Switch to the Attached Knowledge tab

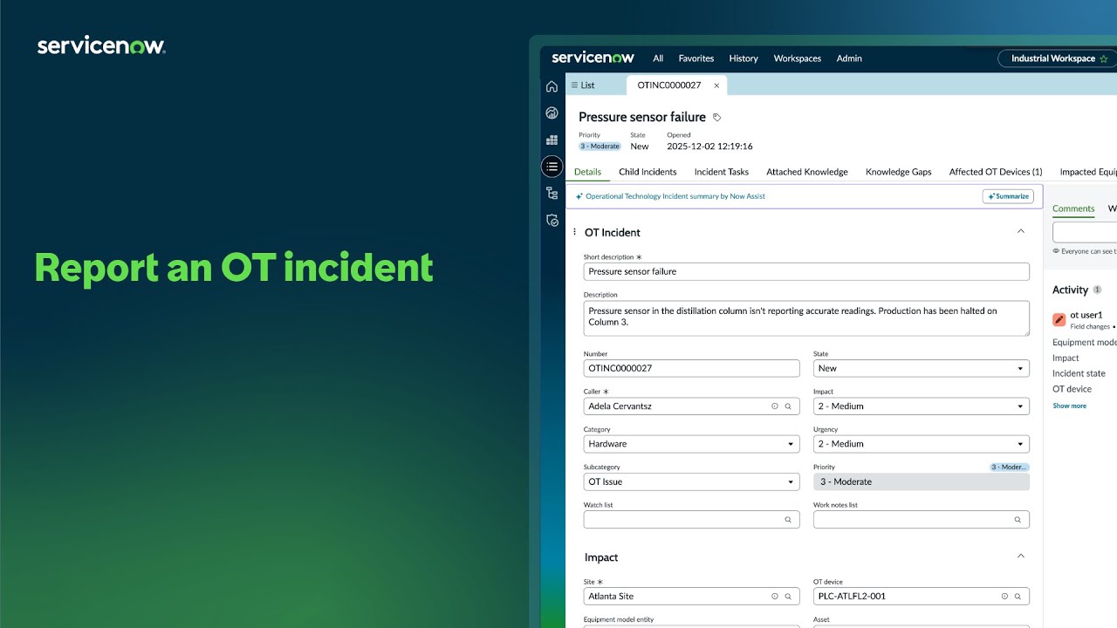pos(806,172)
